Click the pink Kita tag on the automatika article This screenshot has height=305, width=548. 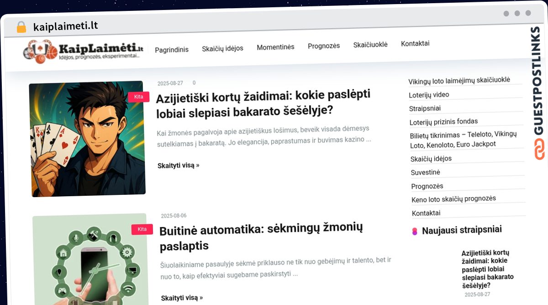tap(142, 229)
